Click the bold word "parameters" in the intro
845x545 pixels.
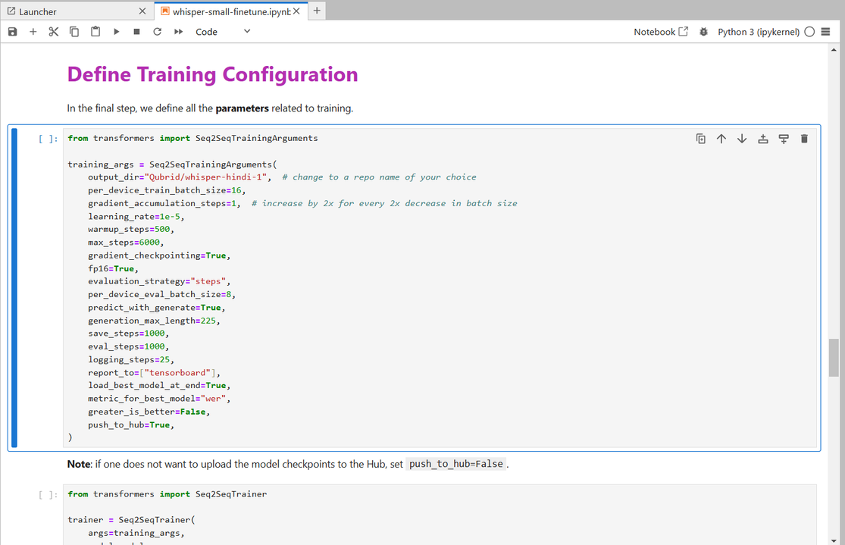(242, 108)
